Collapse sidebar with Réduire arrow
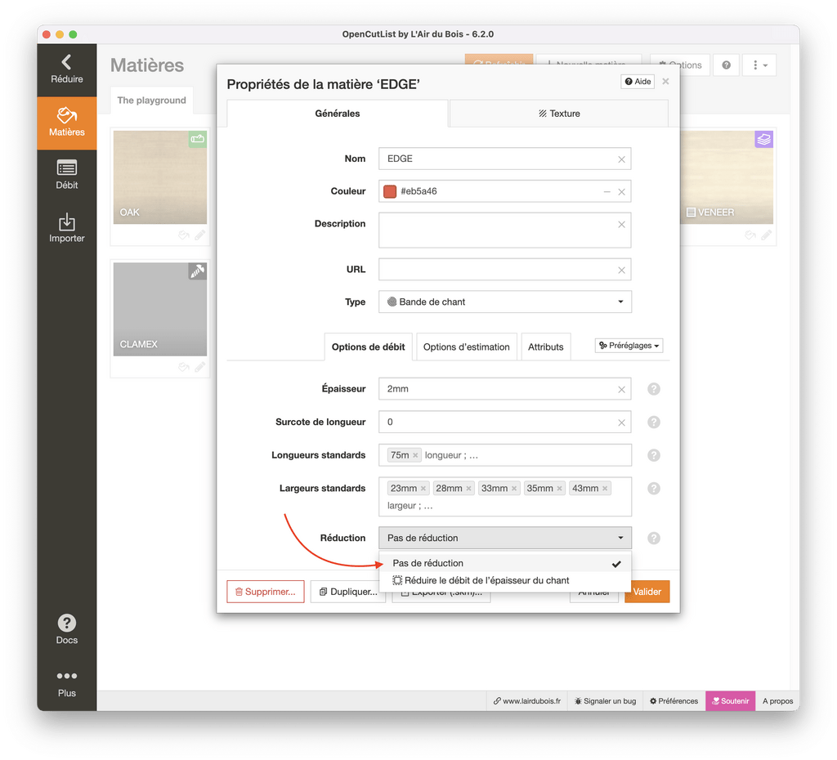Image resolution: width=837 pixels, height=760 pixels. click(x=67, y=69)
